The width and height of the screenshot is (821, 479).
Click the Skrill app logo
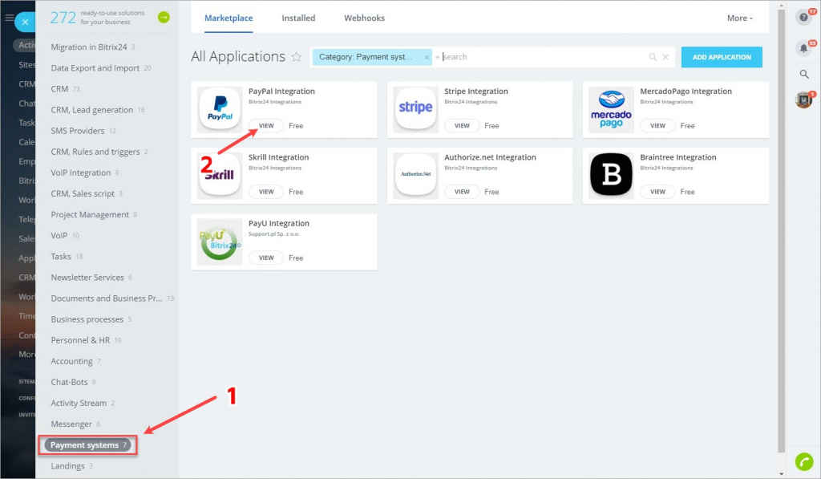(x=220, y=175)
